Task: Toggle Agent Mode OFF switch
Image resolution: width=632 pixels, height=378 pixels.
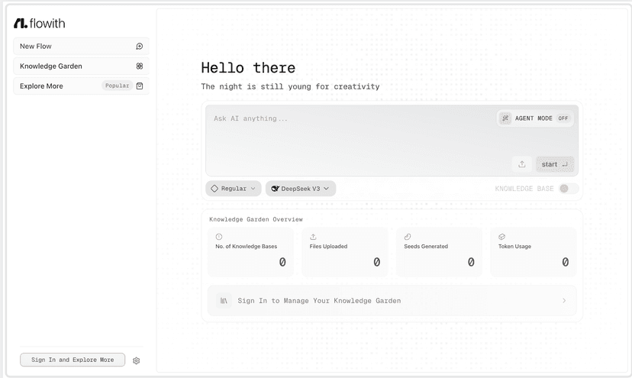Action: (x=563, y=118)
